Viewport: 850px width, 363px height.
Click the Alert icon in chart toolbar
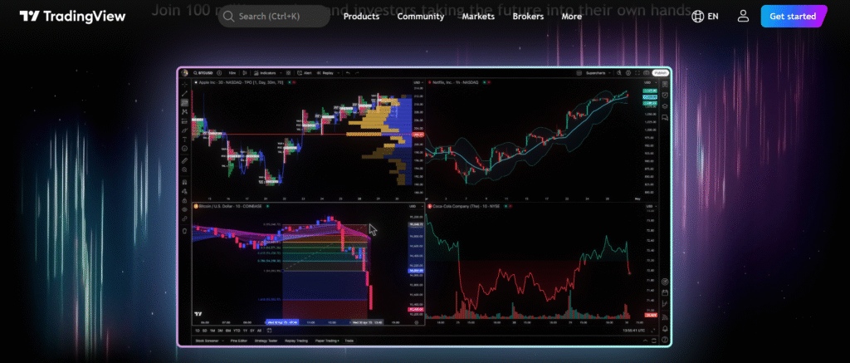click(x=305, y=73)
